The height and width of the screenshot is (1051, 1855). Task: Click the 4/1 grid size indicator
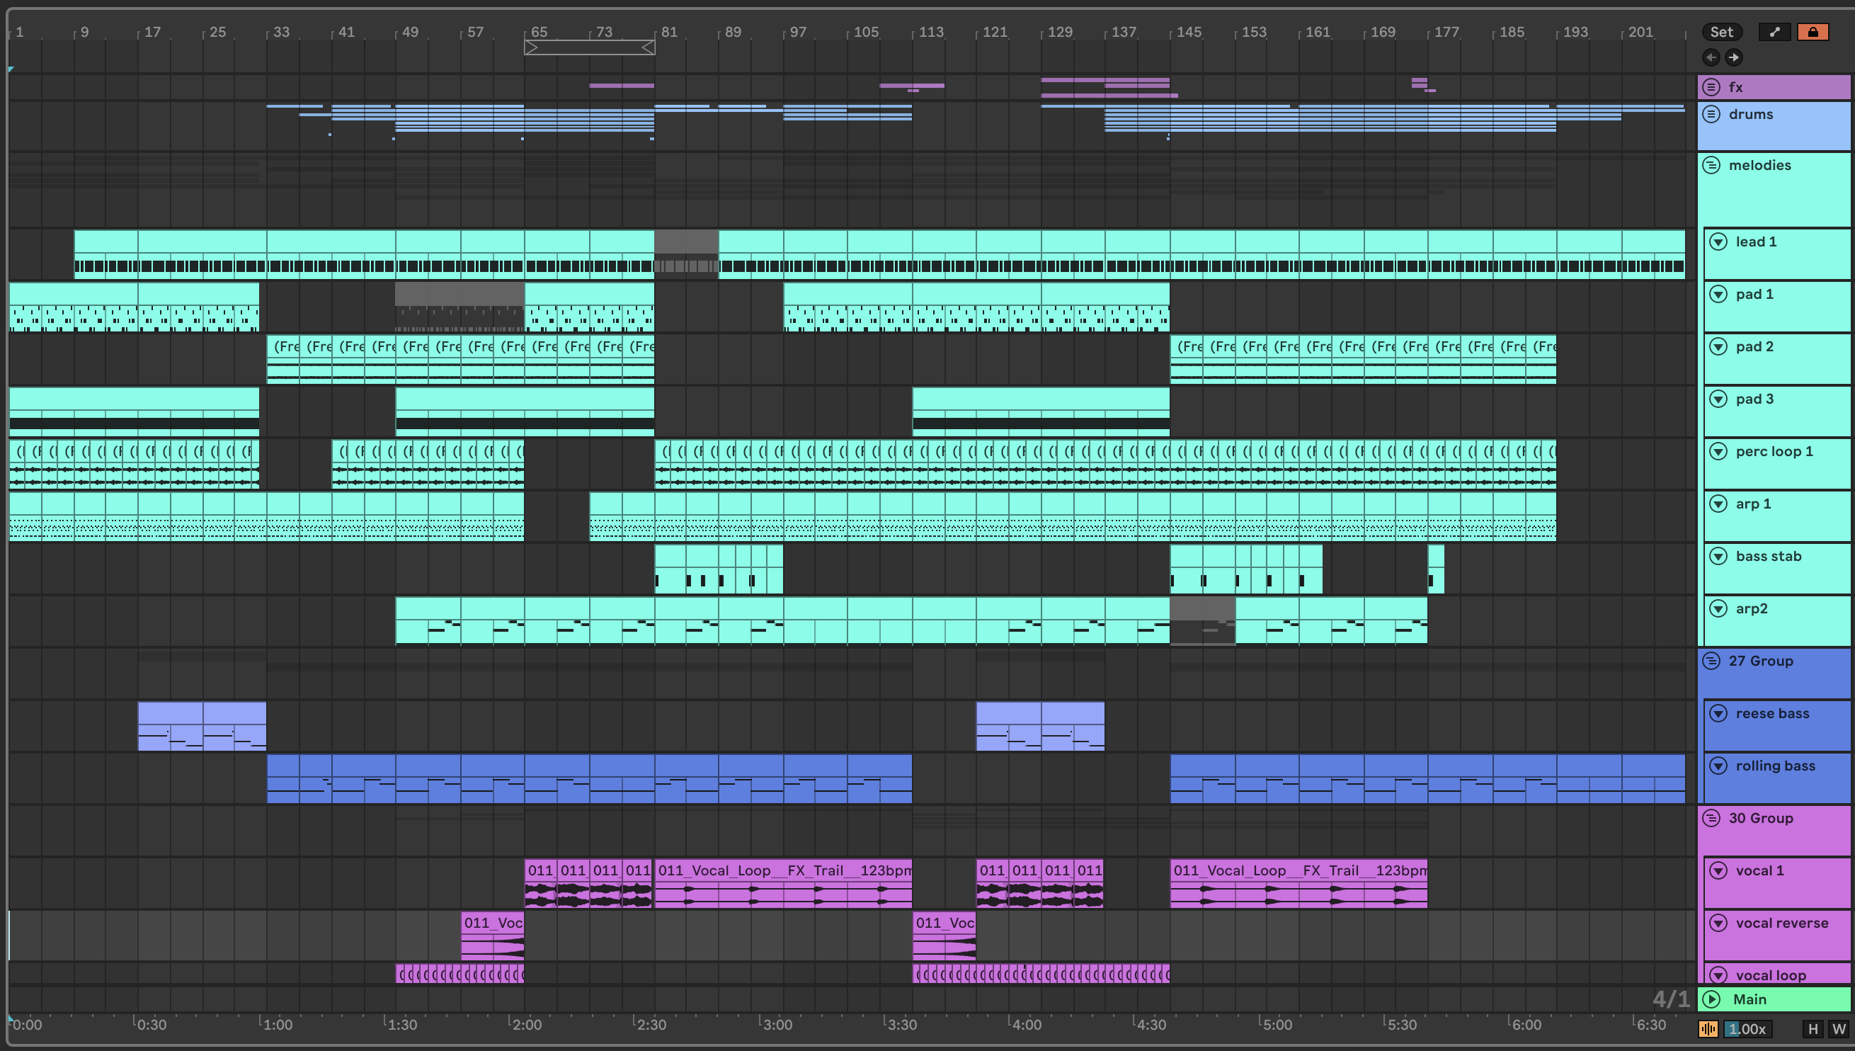click(1670, 999)
